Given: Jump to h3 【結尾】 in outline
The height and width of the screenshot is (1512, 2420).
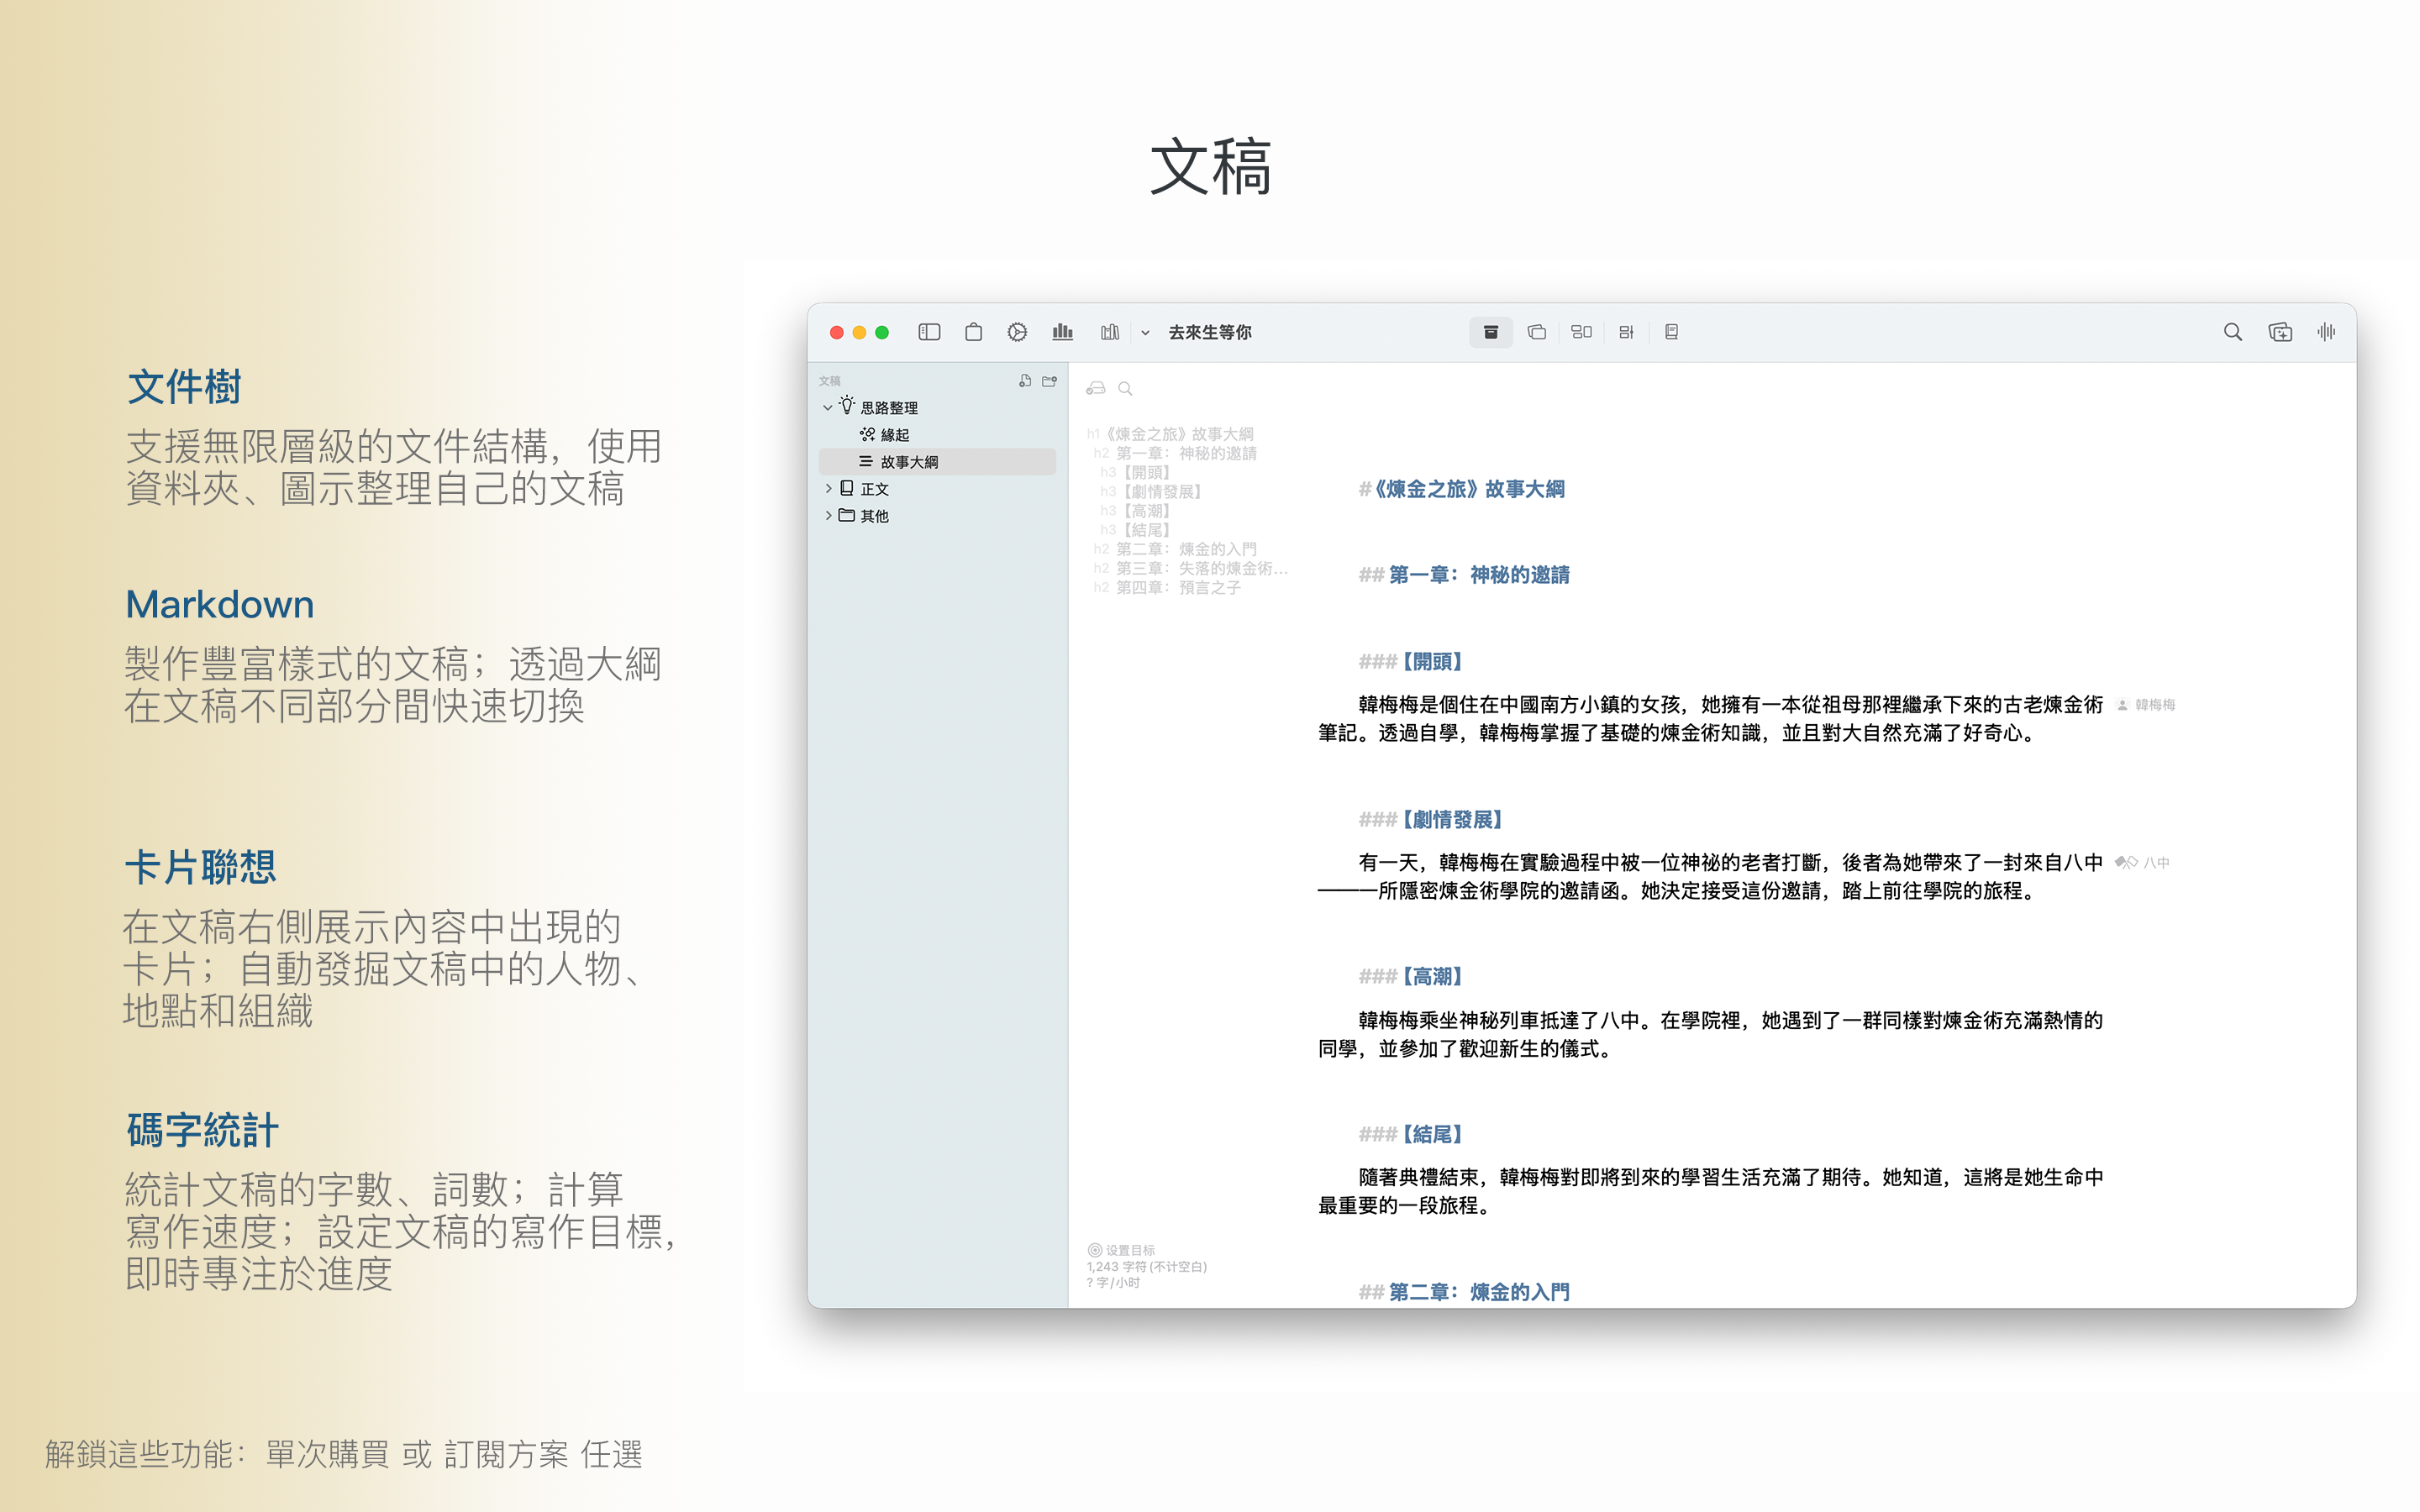Looking at the screenshot, I should click(x=1135, y=530).
